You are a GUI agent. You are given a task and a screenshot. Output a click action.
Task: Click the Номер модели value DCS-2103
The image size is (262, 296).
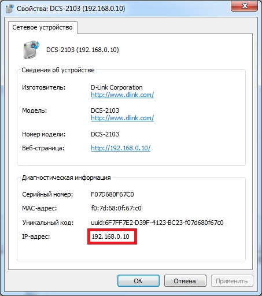[x=105, y=134]
